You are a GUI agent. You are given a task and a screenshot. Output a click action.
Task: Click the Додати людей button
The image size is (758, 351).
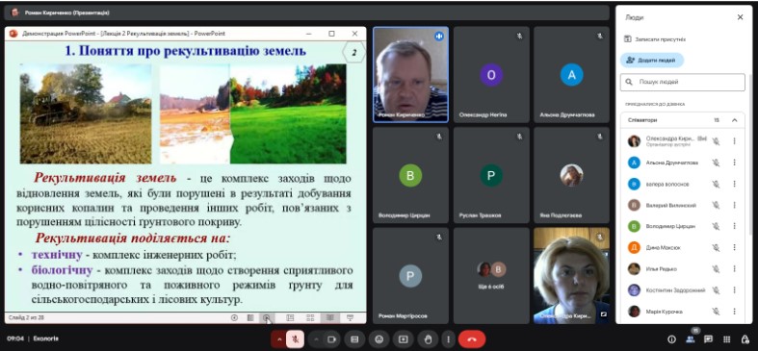tap(652, 61)
